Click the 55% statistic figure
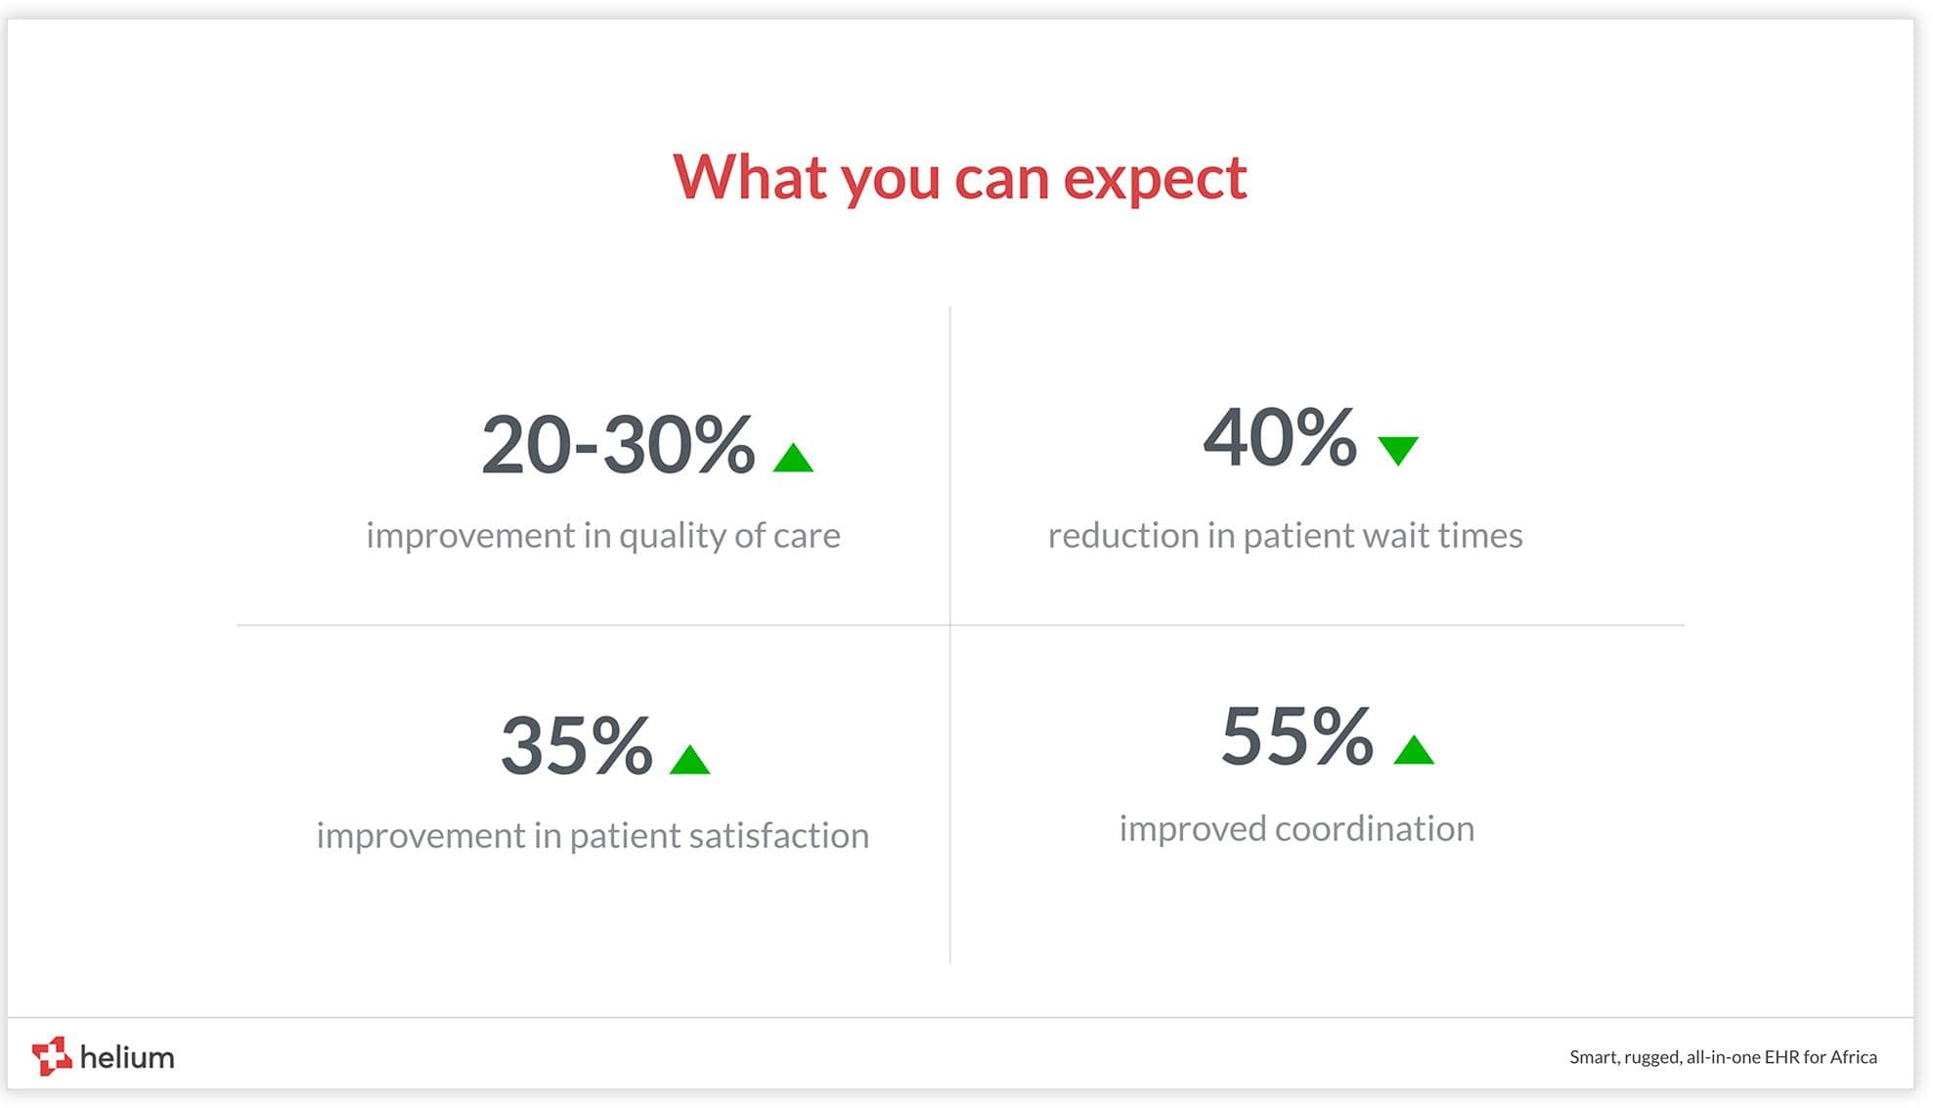Screen dimensions: 1933x1108 (1297, 736)
